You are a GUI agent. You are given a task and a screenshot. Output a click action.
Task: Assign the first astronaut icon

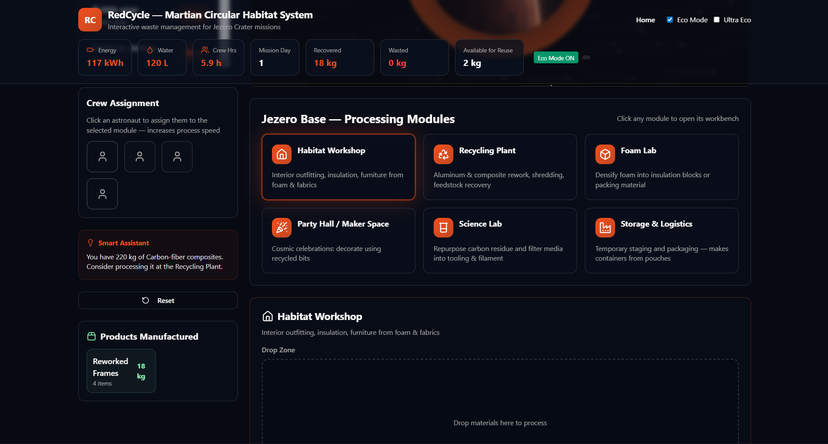pos(102,157)
